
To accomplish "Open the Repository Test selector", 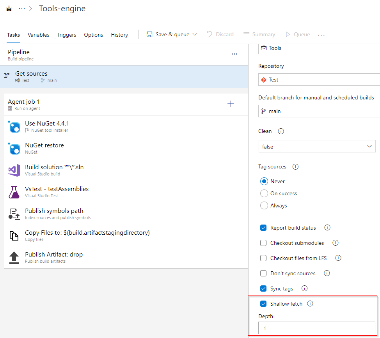I will (319, 80).
